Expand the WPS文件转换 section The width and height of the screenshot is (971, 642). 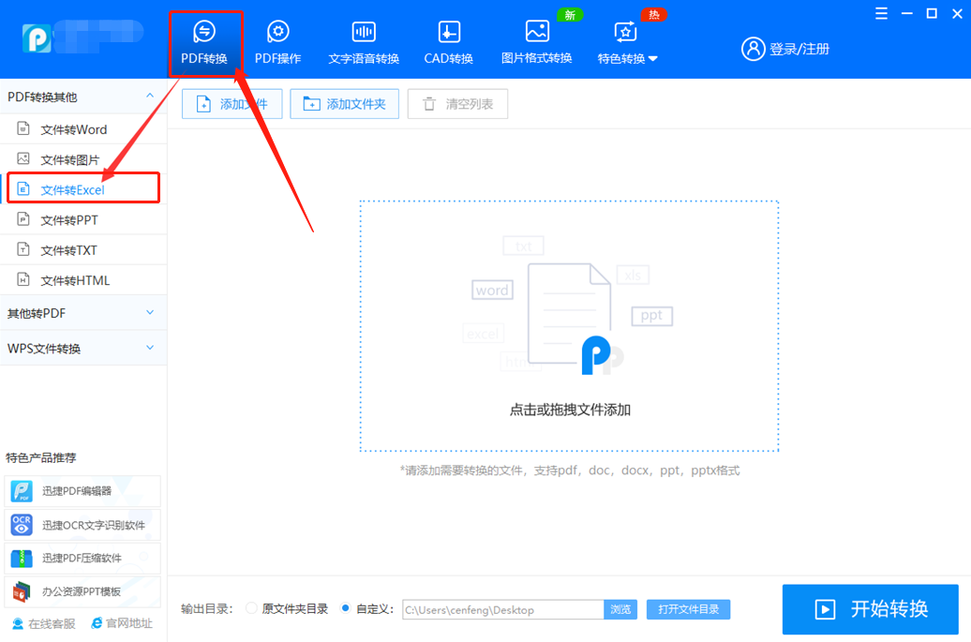tap(83, 349)
